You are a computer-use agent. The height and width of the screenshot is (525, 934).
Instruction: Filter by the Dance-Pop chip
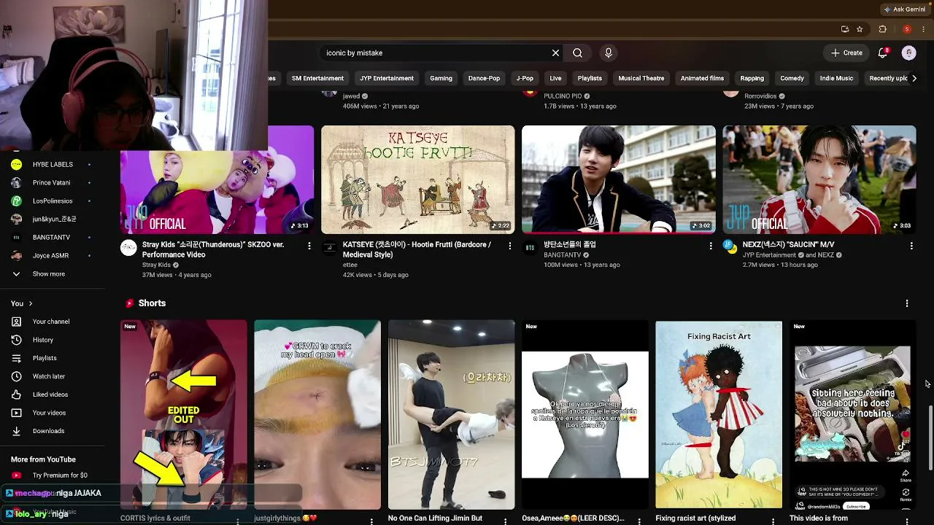click(x=484, y=78)
